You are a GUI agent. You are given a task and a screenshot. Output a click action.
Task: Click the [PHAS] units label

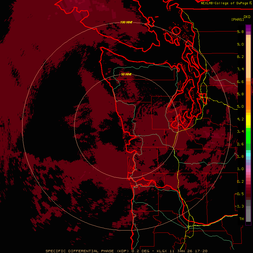(x=238, y=19)
